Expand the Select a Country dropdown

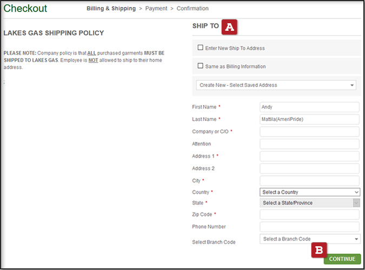(x=310, y=192)
